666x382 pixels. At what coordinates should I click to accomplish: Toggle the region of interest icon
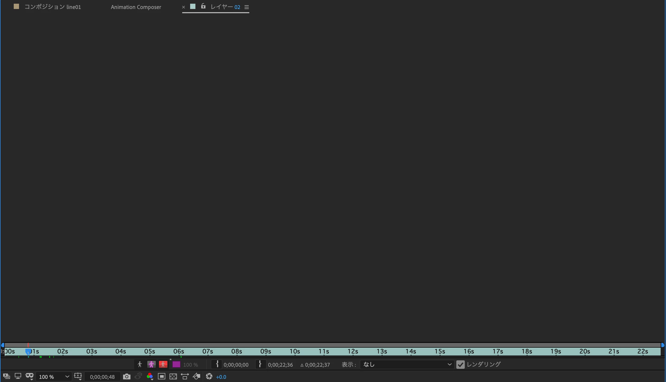[x=162, y=377]
